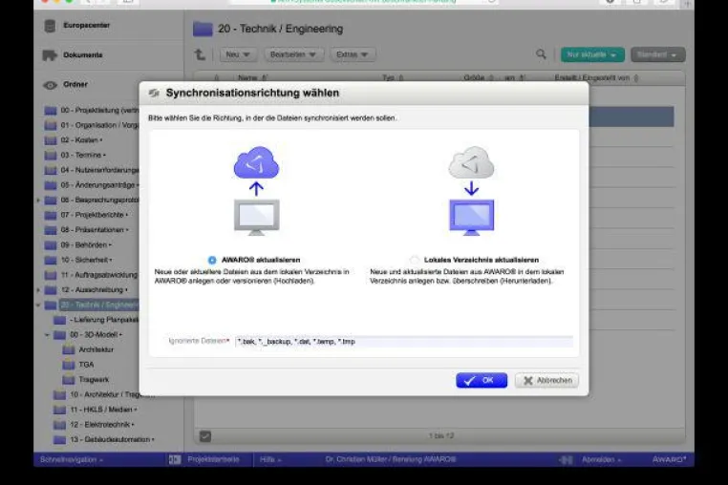Open the Hilfe menu in bottom bar
The image size is (728, 485).
[270, 459]
